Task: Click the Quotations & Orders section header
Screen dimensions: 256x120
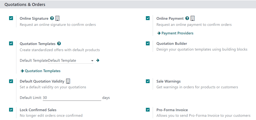Action: click(25, 4)
